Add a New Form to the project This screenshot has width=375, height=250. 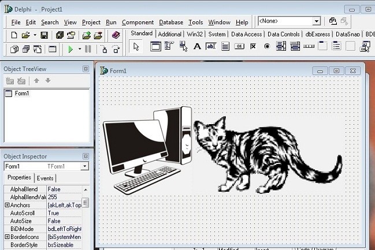pos(53,49)
